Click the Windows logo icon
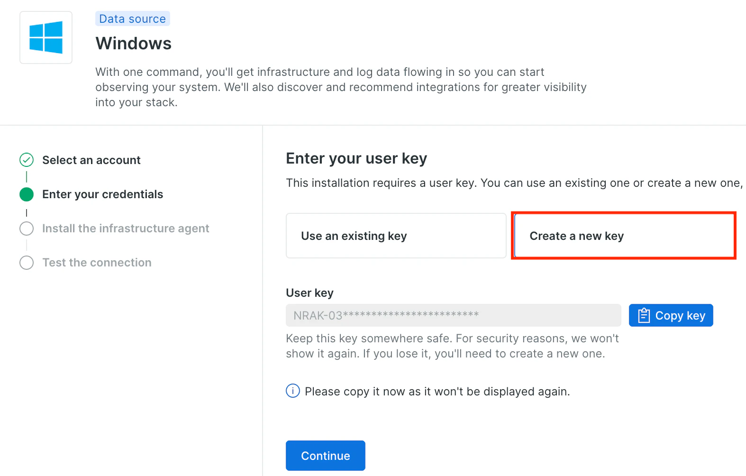This screenshot has width=746, height=476. (x=46, y=37)
